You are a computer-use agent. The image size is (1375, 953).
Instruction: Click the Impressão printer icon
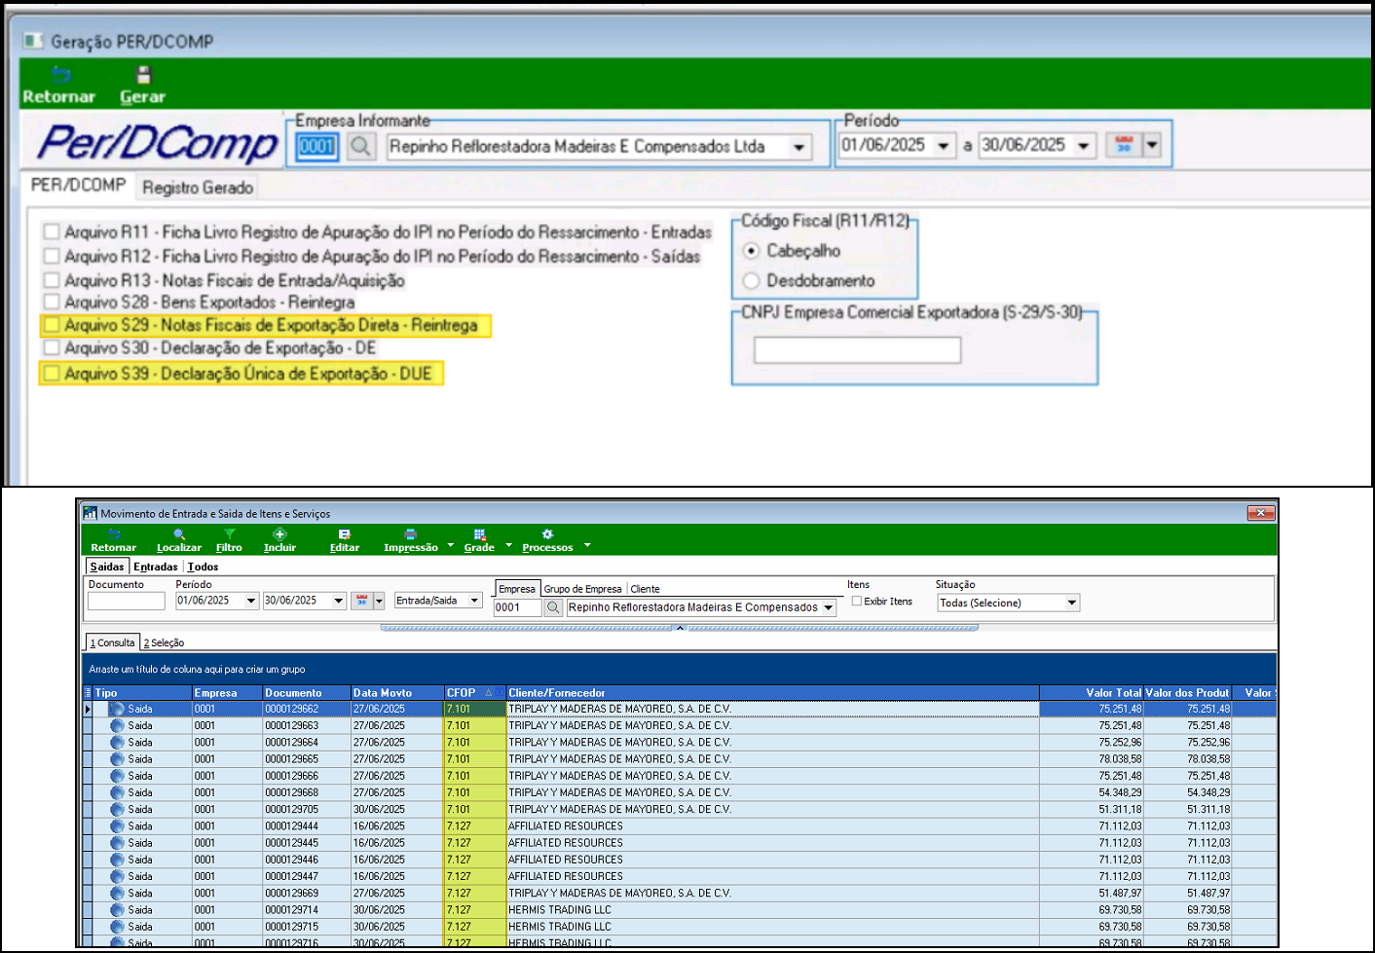tap(411, 534)
